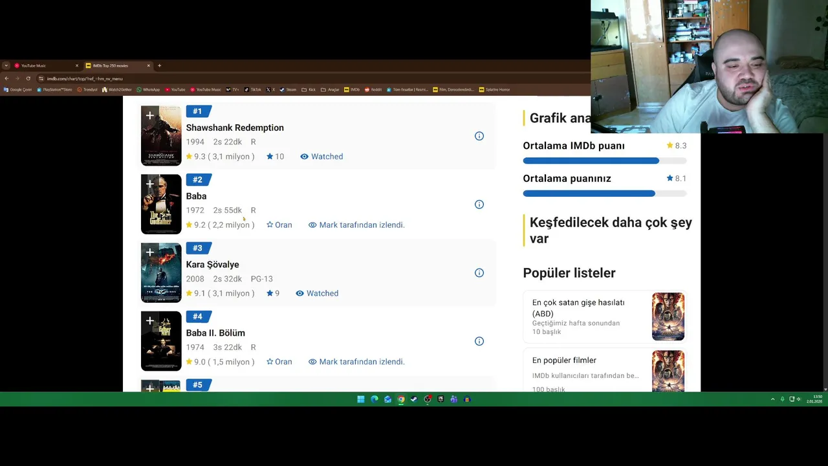Click the Godfather (Baba) poster thumbnail
The image size is (828, 466).
coord(161,205)
